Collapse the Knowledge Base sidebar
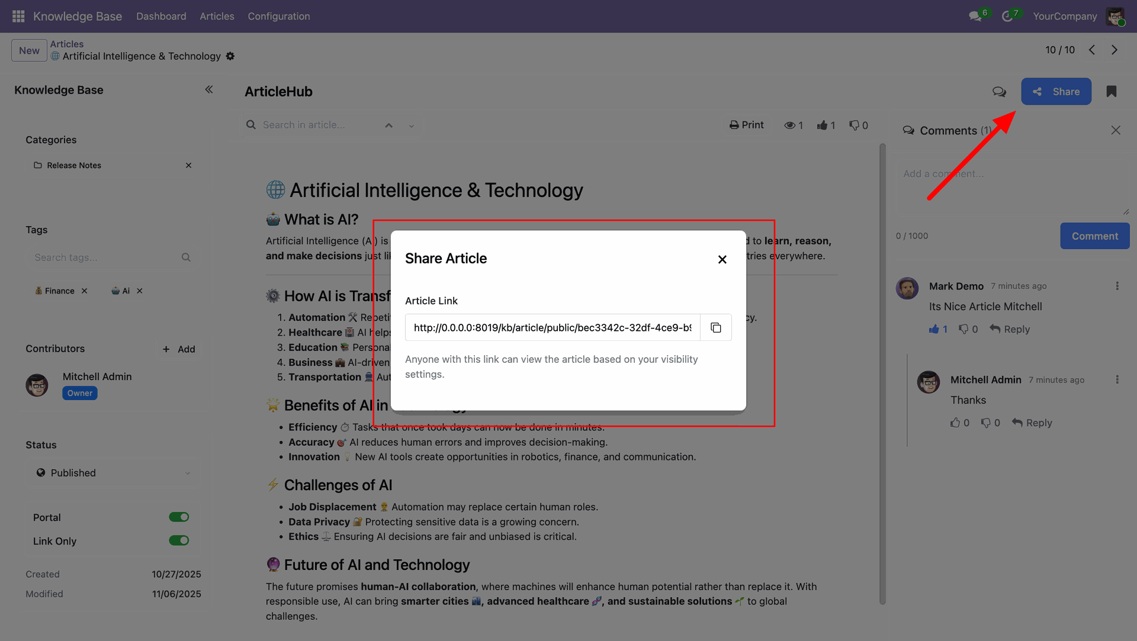This screenshot has height=641, width=1137. tap(208, 89)
